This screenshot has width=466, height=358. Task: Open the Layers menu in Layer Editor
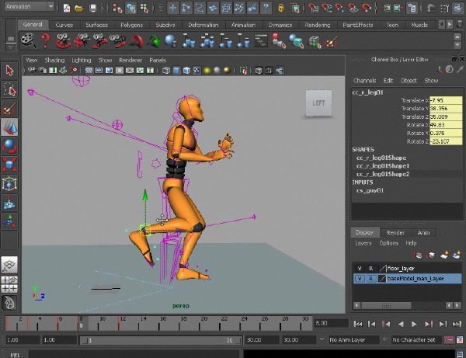[x=363, y=243]
